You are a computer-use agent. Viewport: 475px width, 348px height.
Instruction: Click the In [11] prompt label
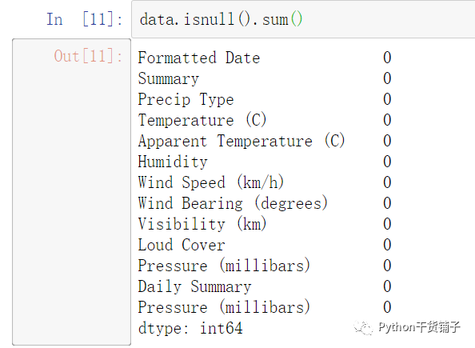pos(85,19)
